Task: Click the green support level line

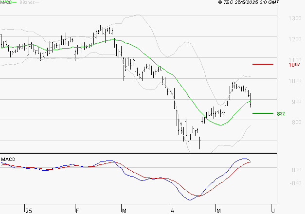Action: (263, 113)
